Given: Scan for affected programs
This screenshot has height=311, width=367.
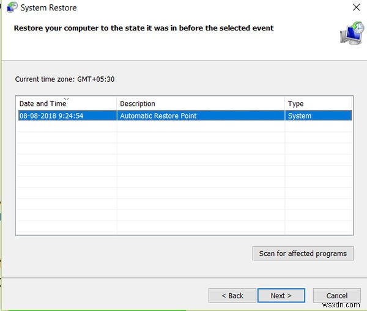Looking at the screenshot, I should (303, 254).
